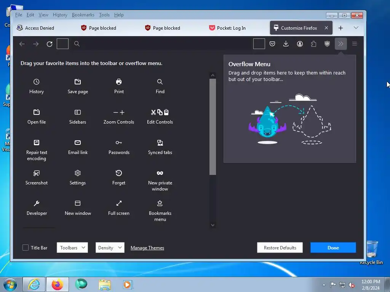Click the Windows Start button
Viewport: 390px width, 292px height.
10,284
